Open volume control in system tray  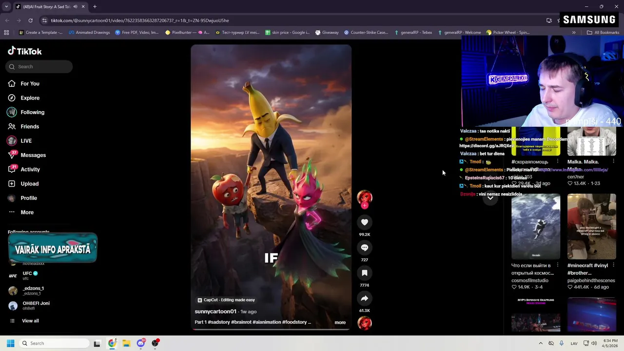point(594,343)
